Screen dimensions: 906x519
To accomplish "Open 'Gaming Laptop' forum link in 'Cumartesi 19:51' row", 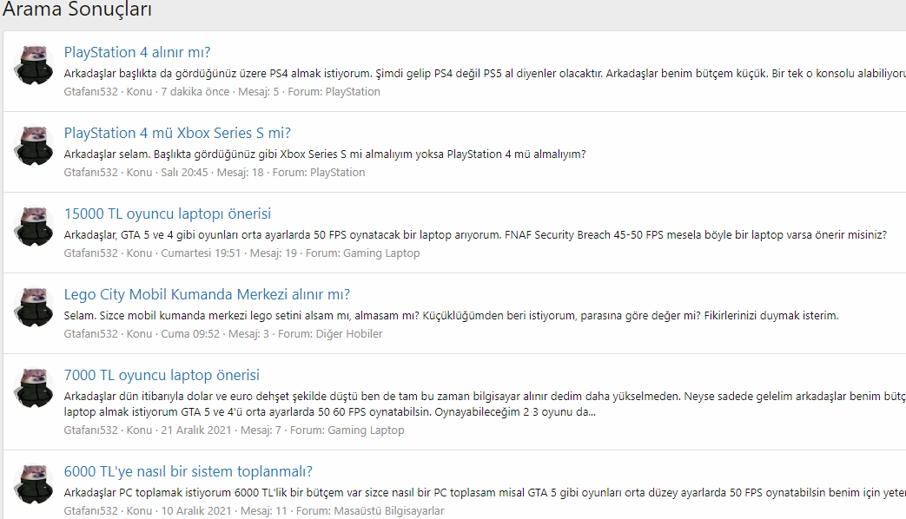I will pyautogui.click(x=381, y=253).
